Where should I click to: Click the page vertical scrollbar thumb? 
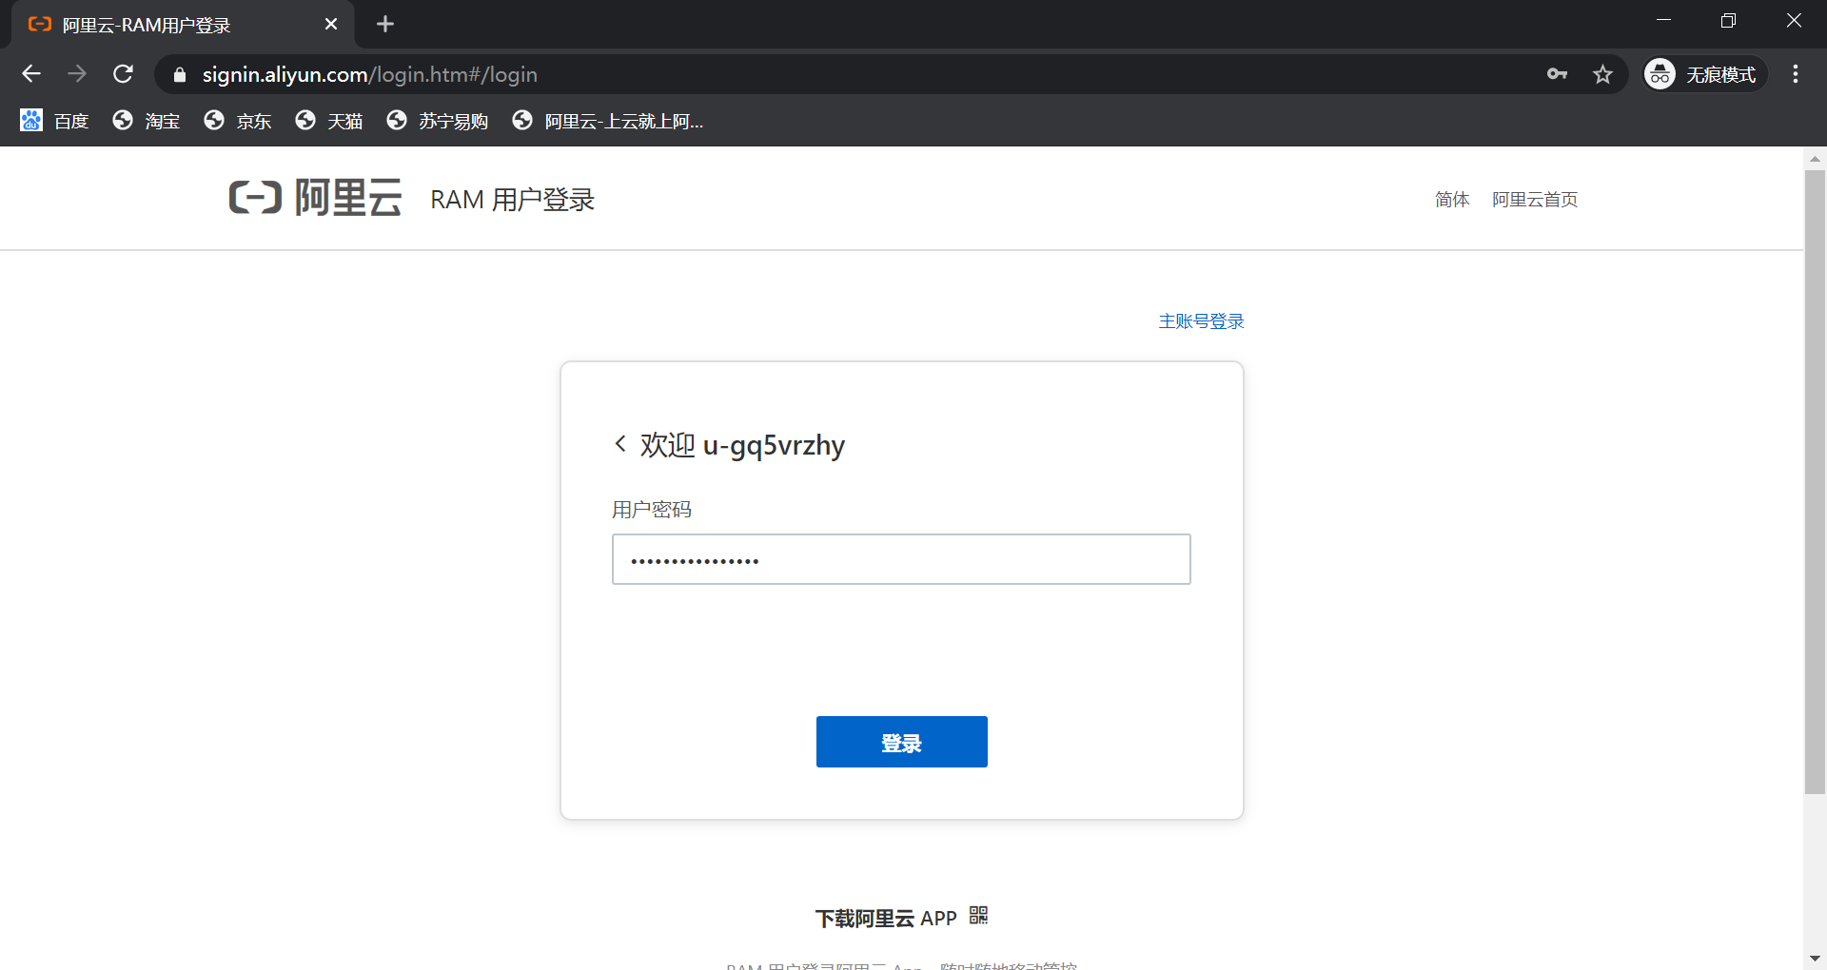[1815, 482]
